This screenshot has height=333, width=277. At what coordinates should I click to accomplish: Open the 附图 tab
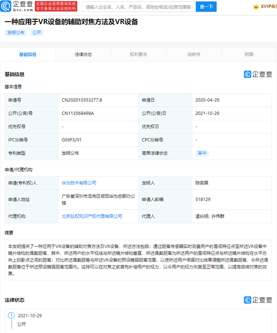(249, 54)
